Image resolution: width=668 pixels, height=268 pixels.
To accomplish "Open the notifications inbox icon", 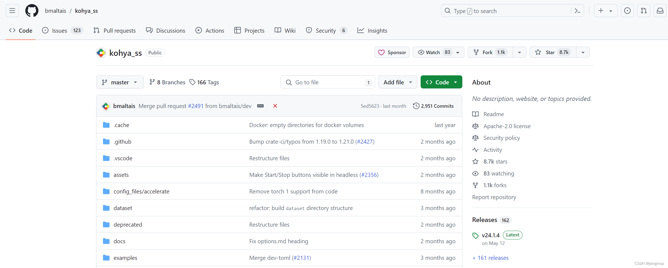I will coord(660,11).
